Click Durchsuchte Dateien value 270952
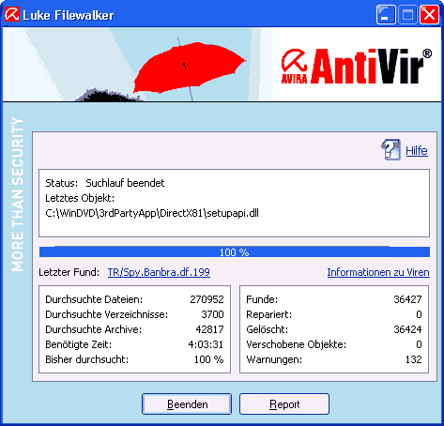This screenshot has height=426, width=444. point(207,299)
